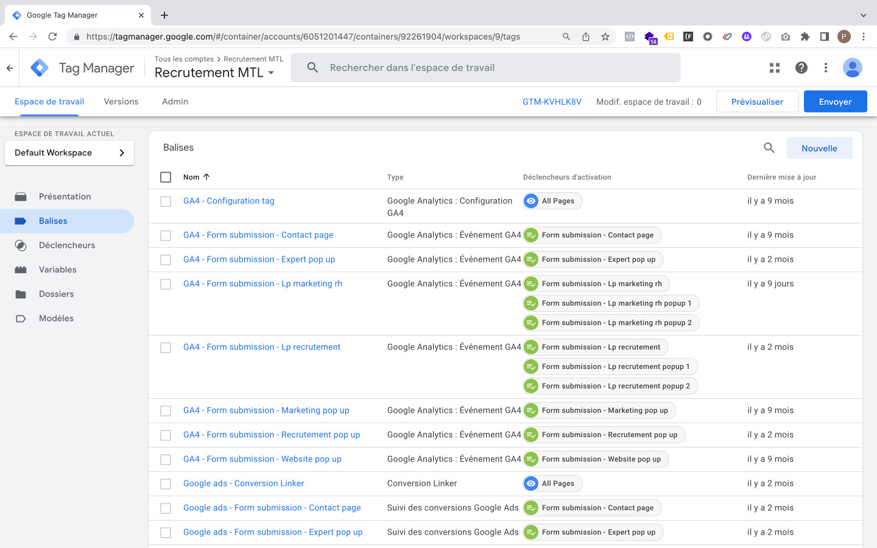Click Modif. espace de travail : 0 text
877x548 pixels.
click(x=649, y=102)
